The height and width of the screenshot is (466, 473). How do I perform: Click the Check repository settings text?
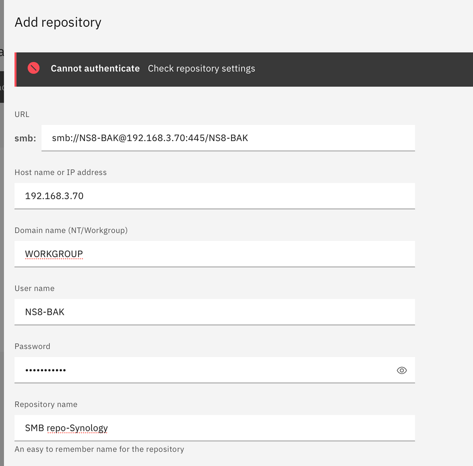click(x=201, y=68)
